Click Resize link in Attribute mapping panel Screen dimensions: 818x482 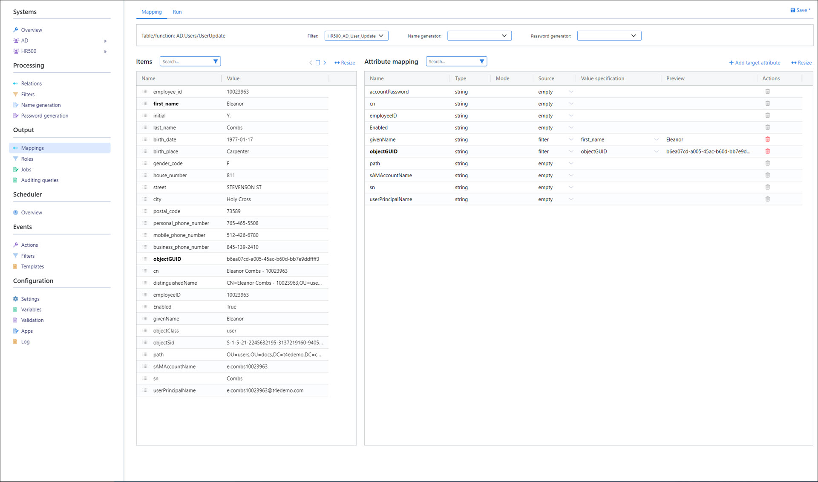coord(801,63)
